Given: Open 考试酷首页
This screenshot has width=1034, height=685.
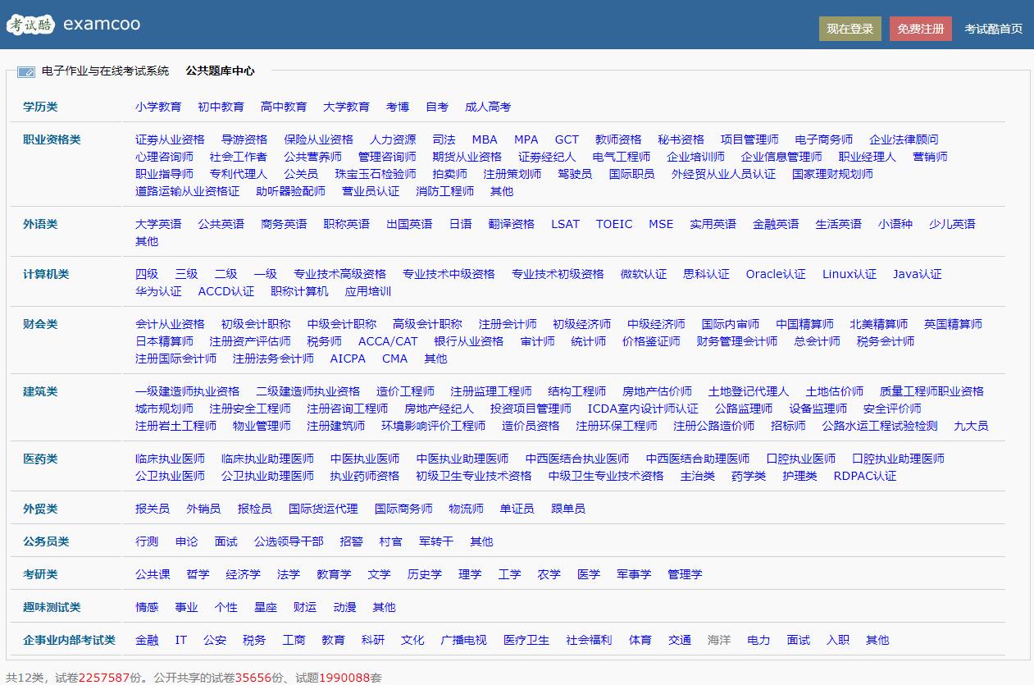Looking at the screenshot, I should pyautogui.click(x=993, y=26).
